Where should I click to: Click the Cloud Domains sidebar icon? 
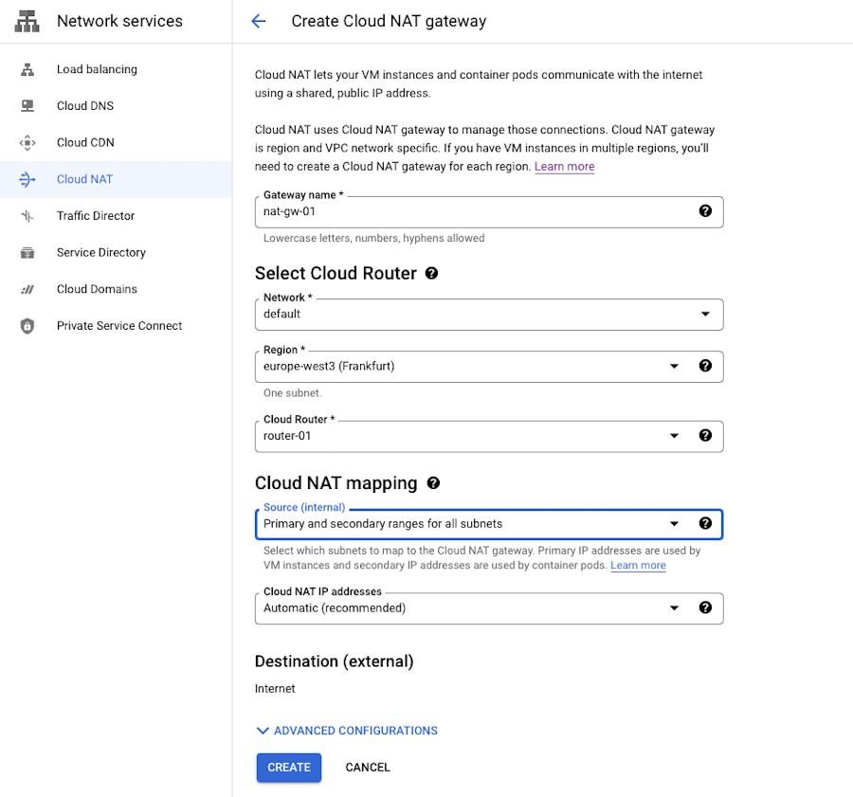[x=27, y=289]
